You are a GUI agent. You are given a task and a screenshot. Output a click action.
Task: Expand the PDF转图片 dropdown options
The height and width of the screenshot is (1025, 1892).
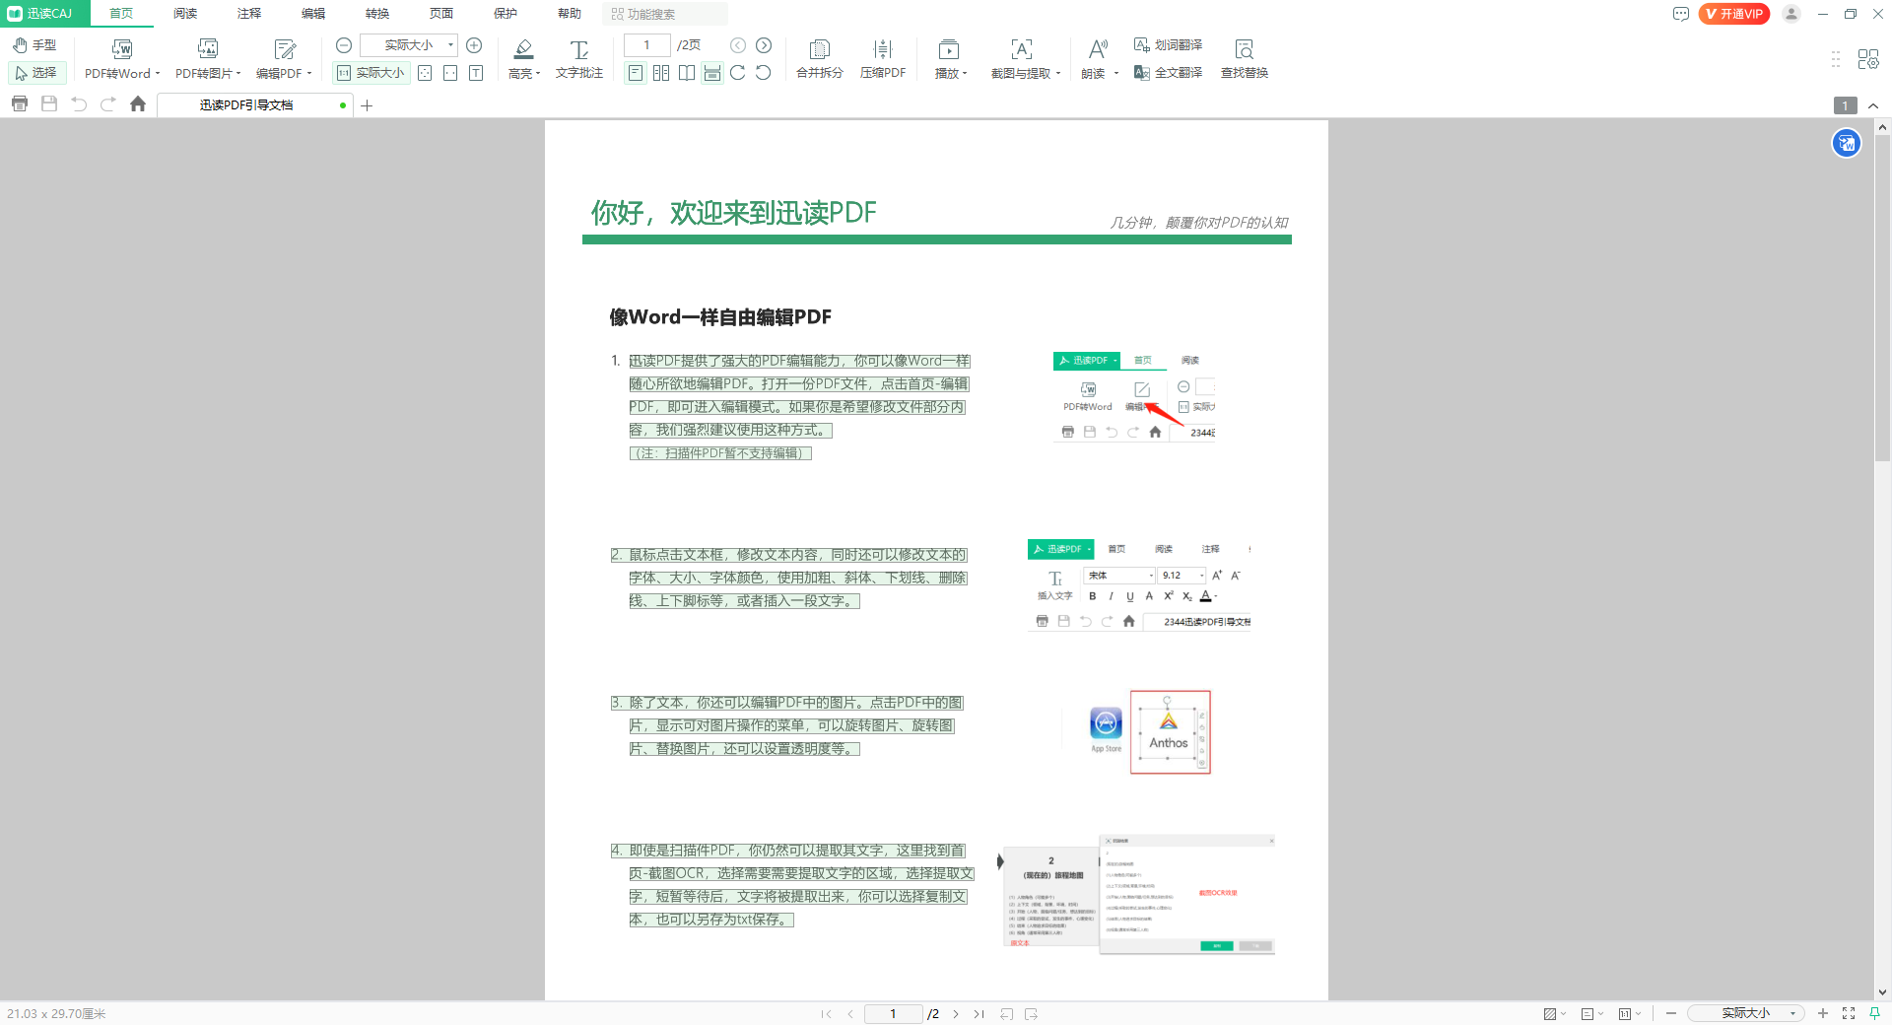pyautogui.click(x=239, y=72)
